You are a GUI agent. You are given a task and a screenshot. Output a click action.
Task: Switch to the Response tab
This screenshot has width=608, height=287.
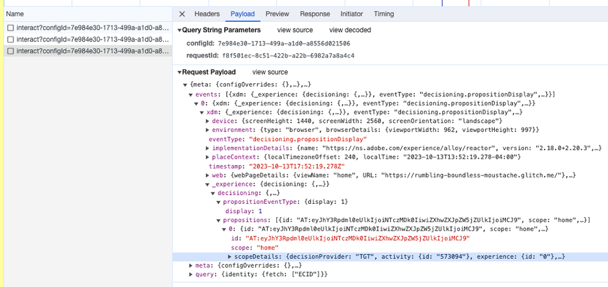(x=315, y=14)
